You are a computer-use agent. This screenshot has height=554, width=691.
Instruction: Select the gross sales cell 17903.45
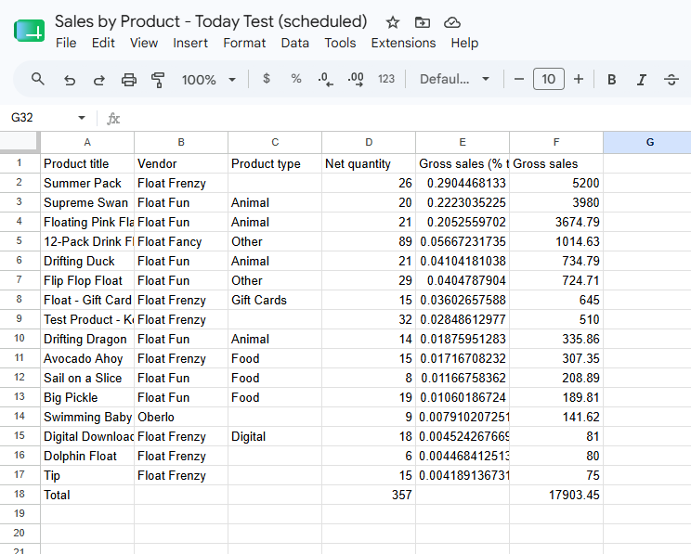tap(556, 495)
